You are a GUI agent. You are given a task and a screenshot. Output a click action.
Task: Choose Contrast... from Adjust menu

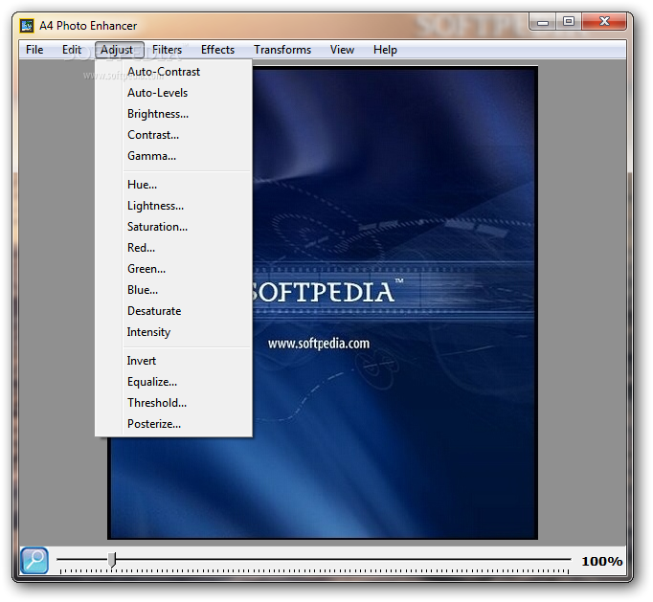[x=174, y=135]
